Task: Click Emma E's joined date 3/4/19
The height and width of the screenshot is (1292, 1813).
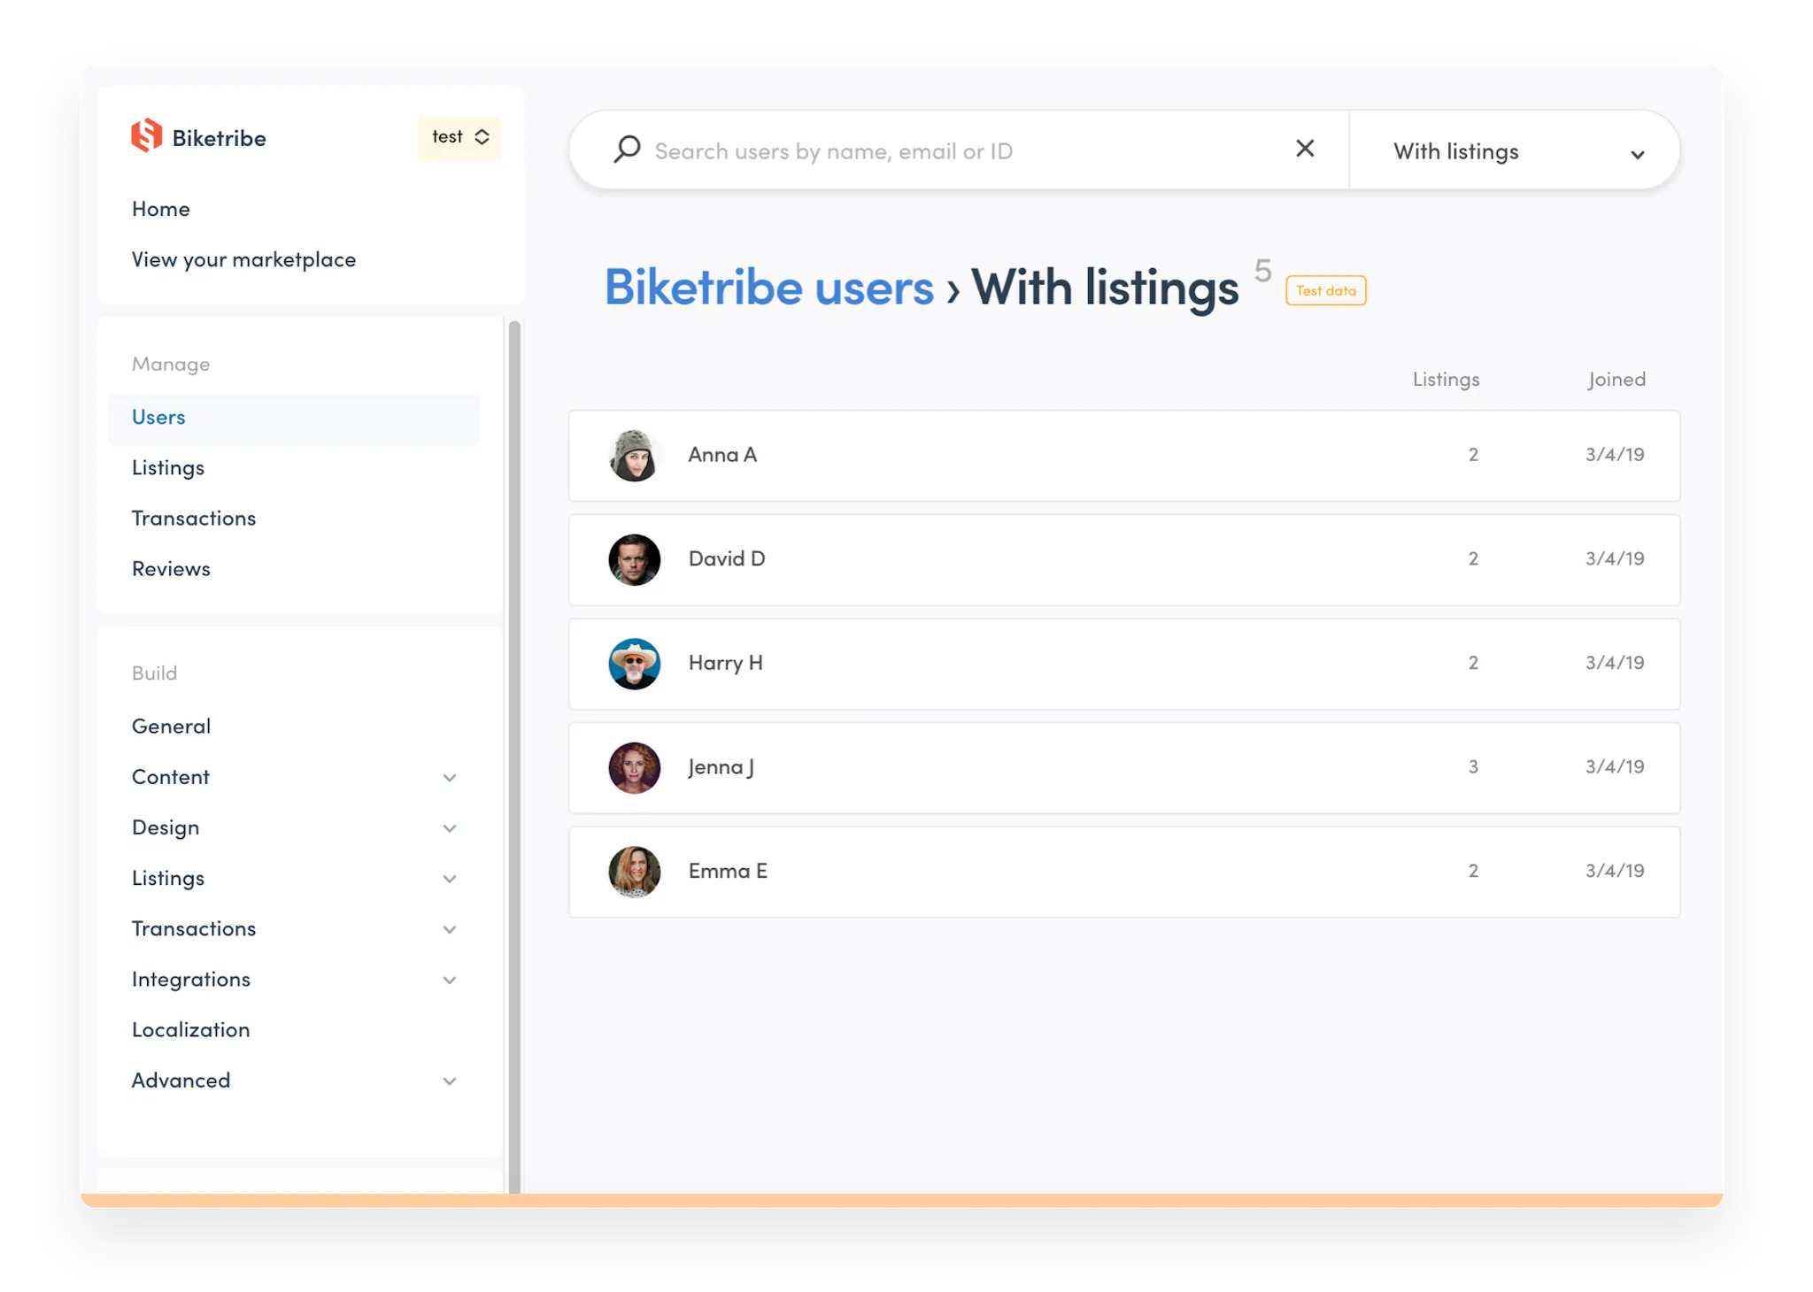Action: click(x=1615, y=872)
